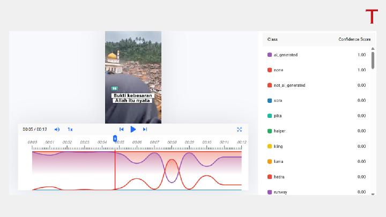Skip to previous frame
Image resolution: width=386 pixels, height=217 pixels.
tap(122, 129)
